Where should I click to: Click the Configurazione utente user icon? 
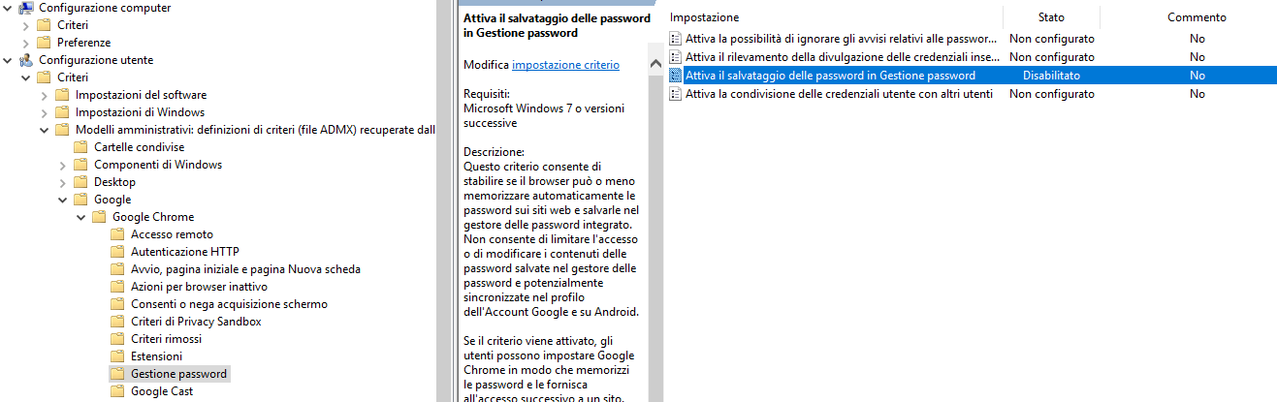coord(26,60)
